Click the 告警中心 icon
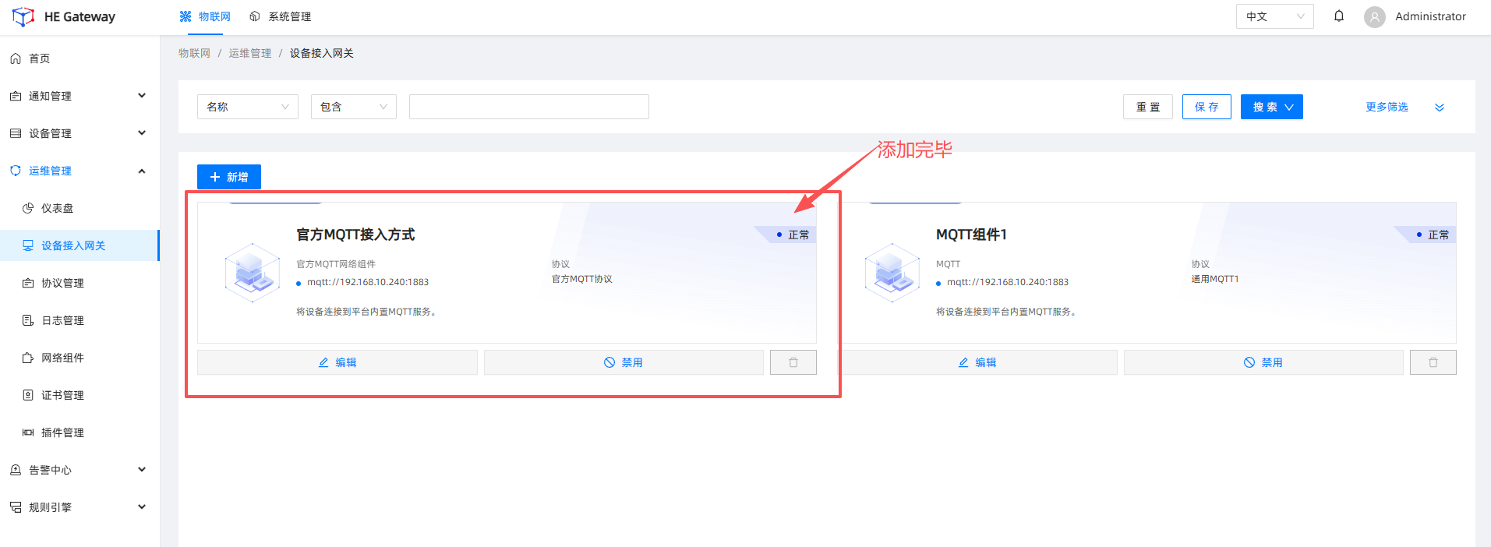 tap(16, 470)
